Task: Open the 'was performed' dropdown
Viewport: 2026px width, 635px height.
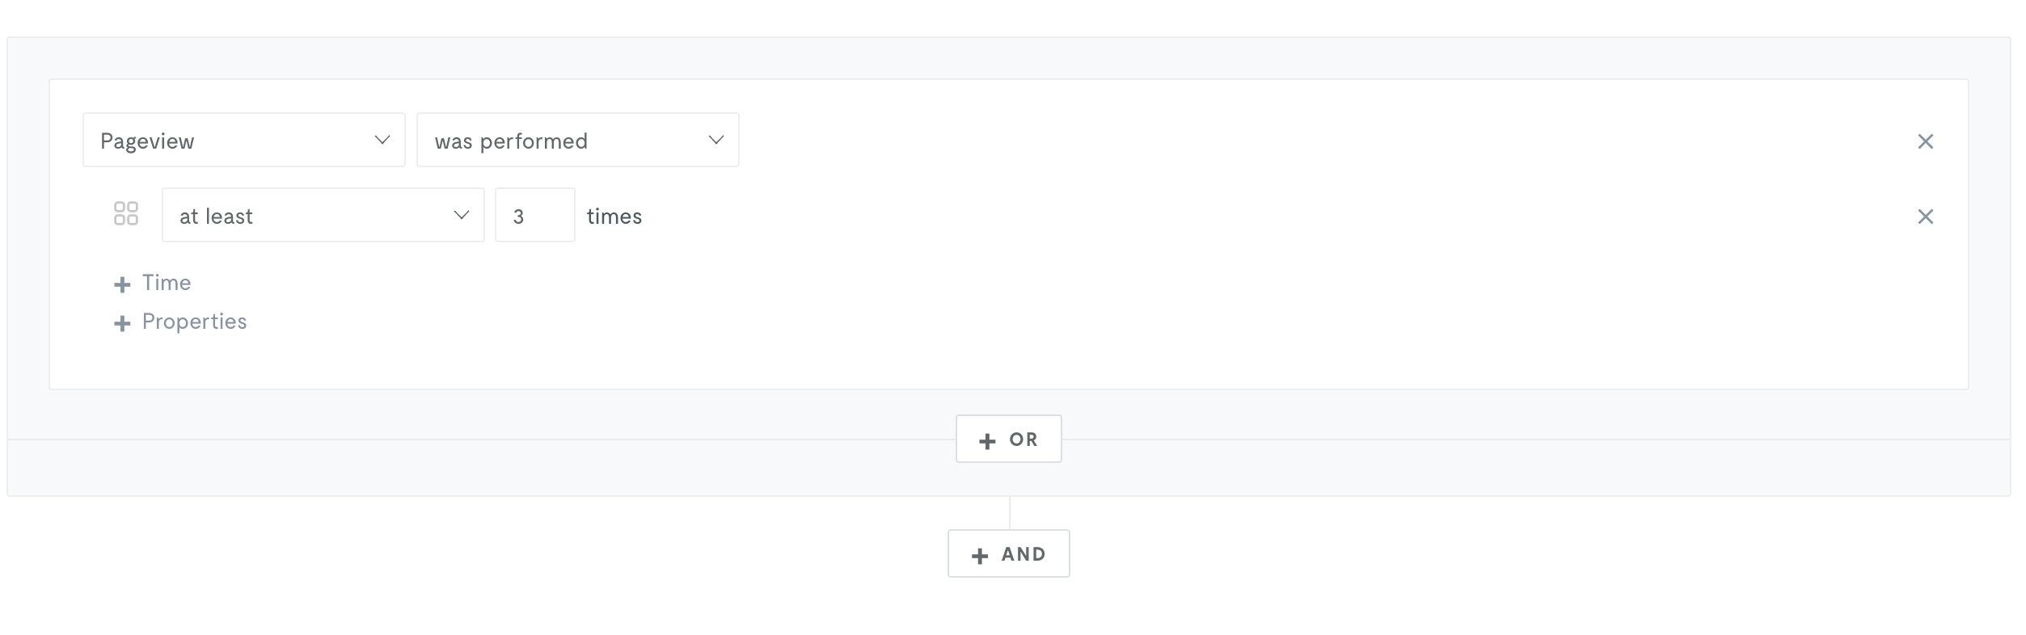Action: [578, 140]
